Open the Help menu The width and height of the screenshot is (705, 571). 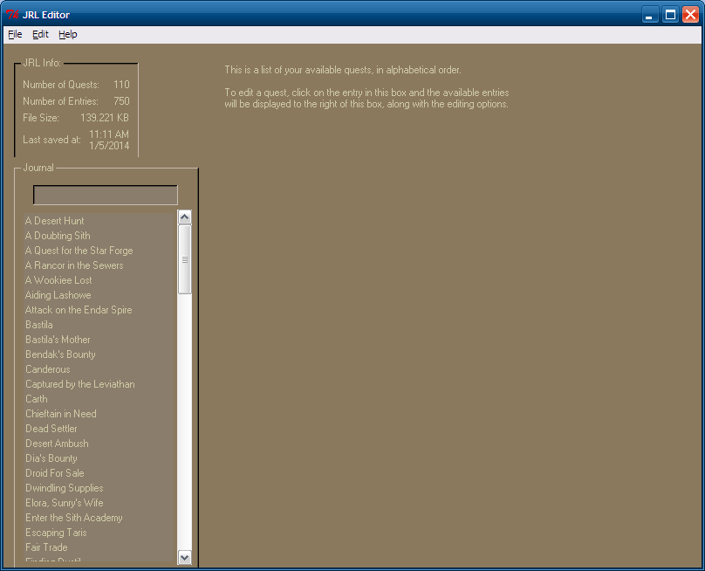coord(68,34)
